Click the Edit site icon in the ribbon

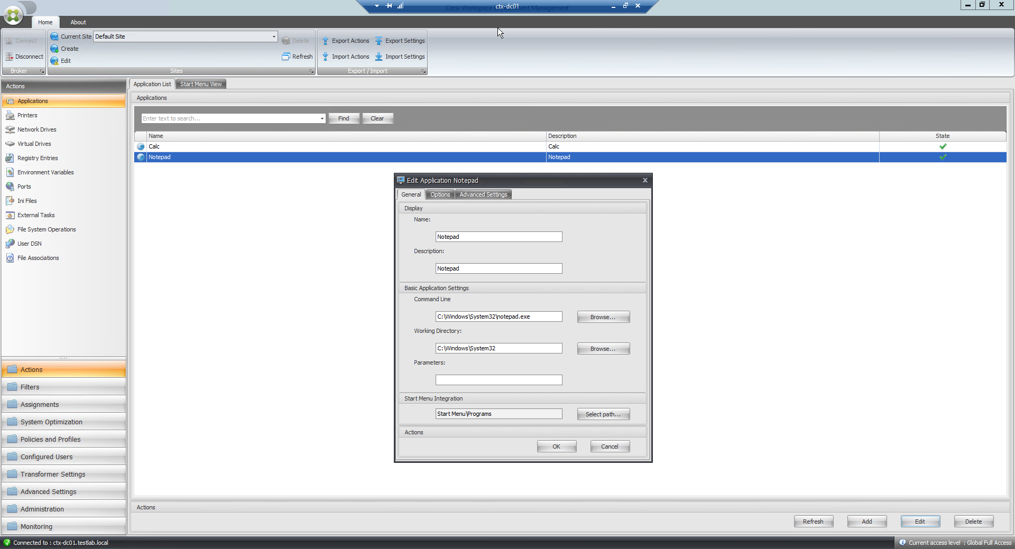(x=54, y=61)
